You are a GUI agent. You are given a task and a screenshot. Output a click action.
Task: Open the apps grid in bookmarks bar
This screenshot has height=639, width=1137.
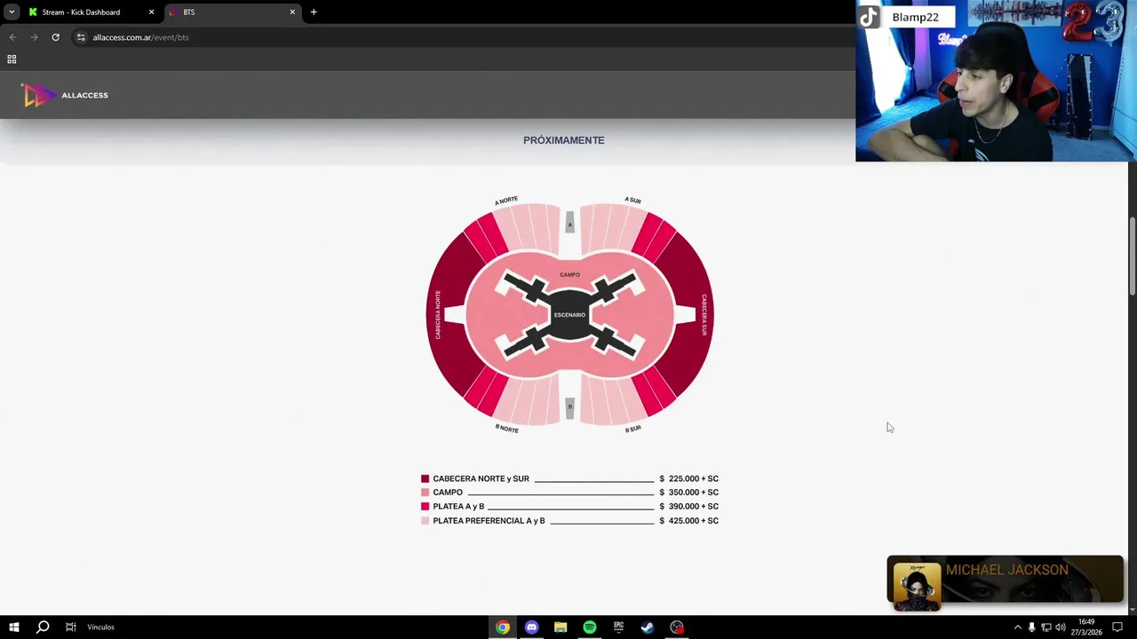click(12, 59)
